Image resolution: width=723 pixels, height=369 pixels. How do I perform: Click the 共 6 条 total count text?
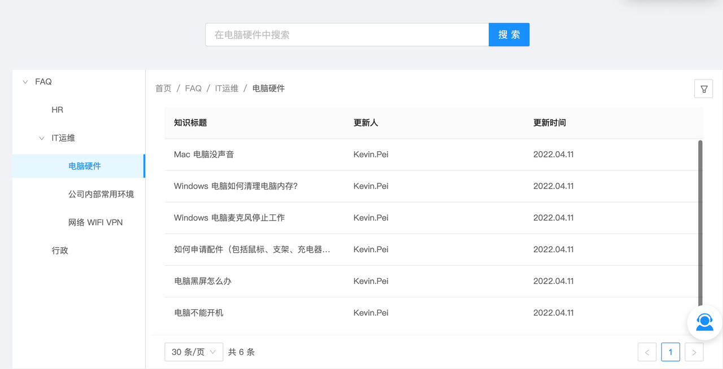pyautogui.click(x=241, y=352)
